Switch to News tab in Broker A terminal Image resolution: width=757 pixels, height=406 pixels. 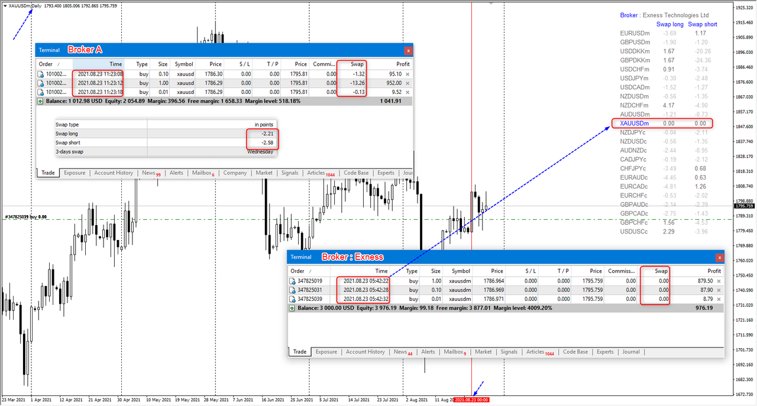(x=151, y=173)
